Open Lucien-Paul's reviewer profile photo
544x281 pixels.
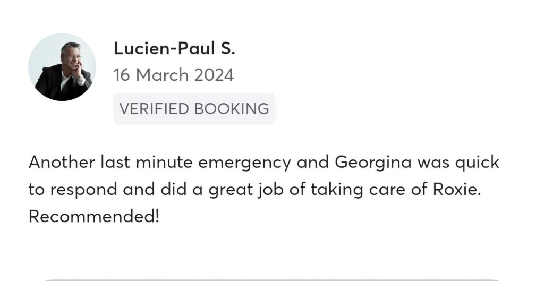coord(62,67)
